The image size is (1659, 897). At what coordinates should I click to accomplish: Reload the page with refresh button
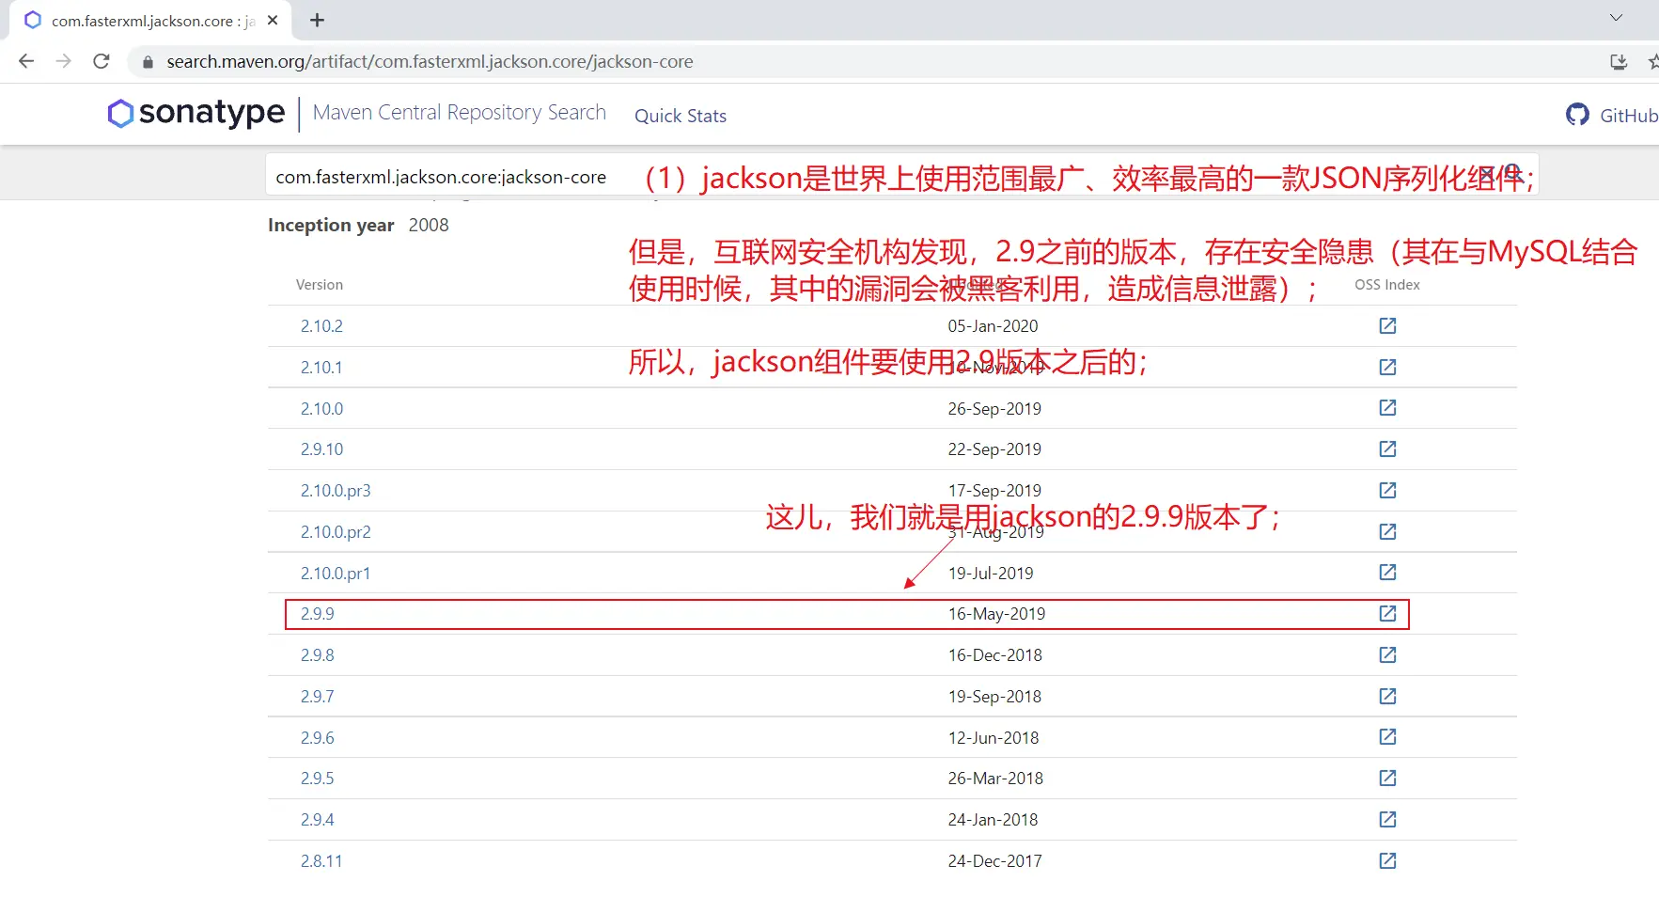click(102, 61)
